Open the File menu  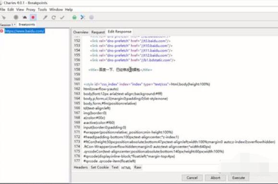coord(2,10)
